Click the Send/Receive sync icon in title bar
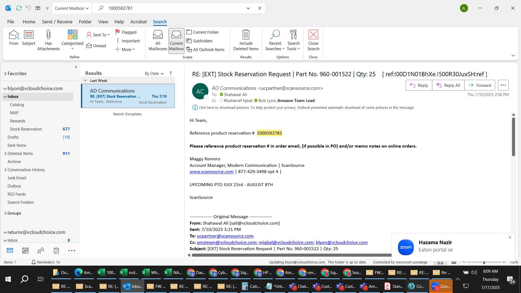Image resolution: width=521 pixels, height=293 pixels. (x=19, y=8)
